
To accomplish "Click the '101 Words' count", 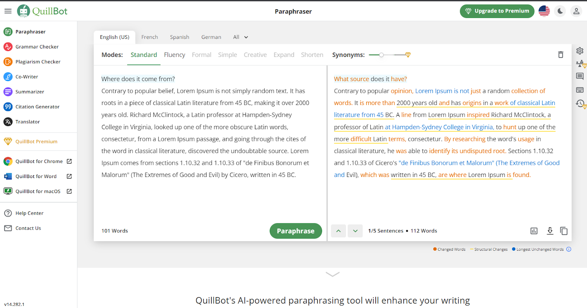I will pos(115,231).
